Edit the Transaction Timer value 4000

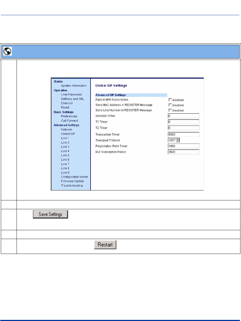[184, 134]
